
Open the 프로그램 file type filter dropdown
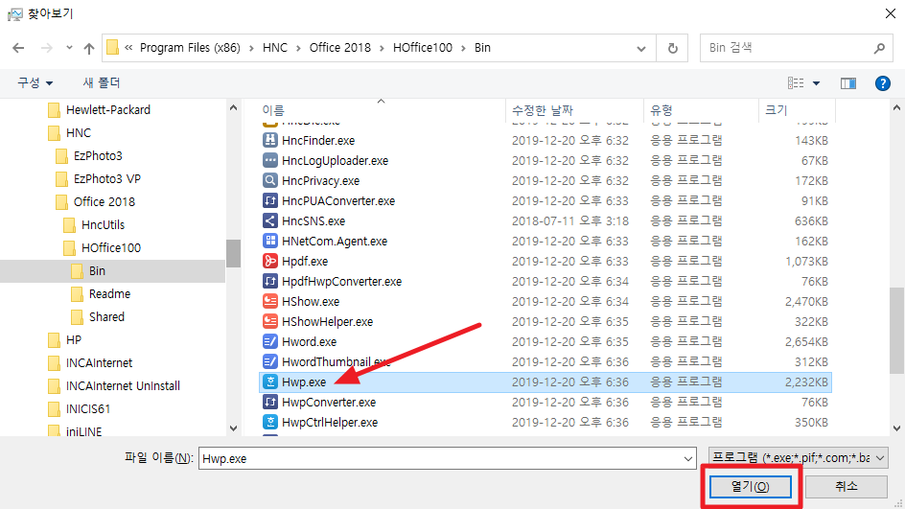point(799,458)
